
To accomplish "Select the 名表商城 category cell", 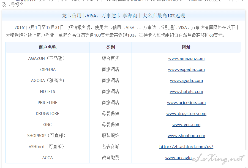I will (110, 147).
